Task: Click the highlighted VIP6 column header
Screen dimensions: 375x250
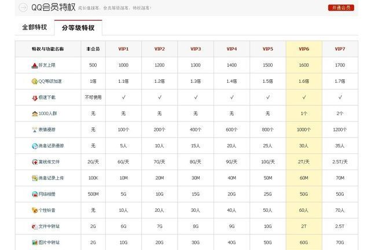Action: coord(304,49)
